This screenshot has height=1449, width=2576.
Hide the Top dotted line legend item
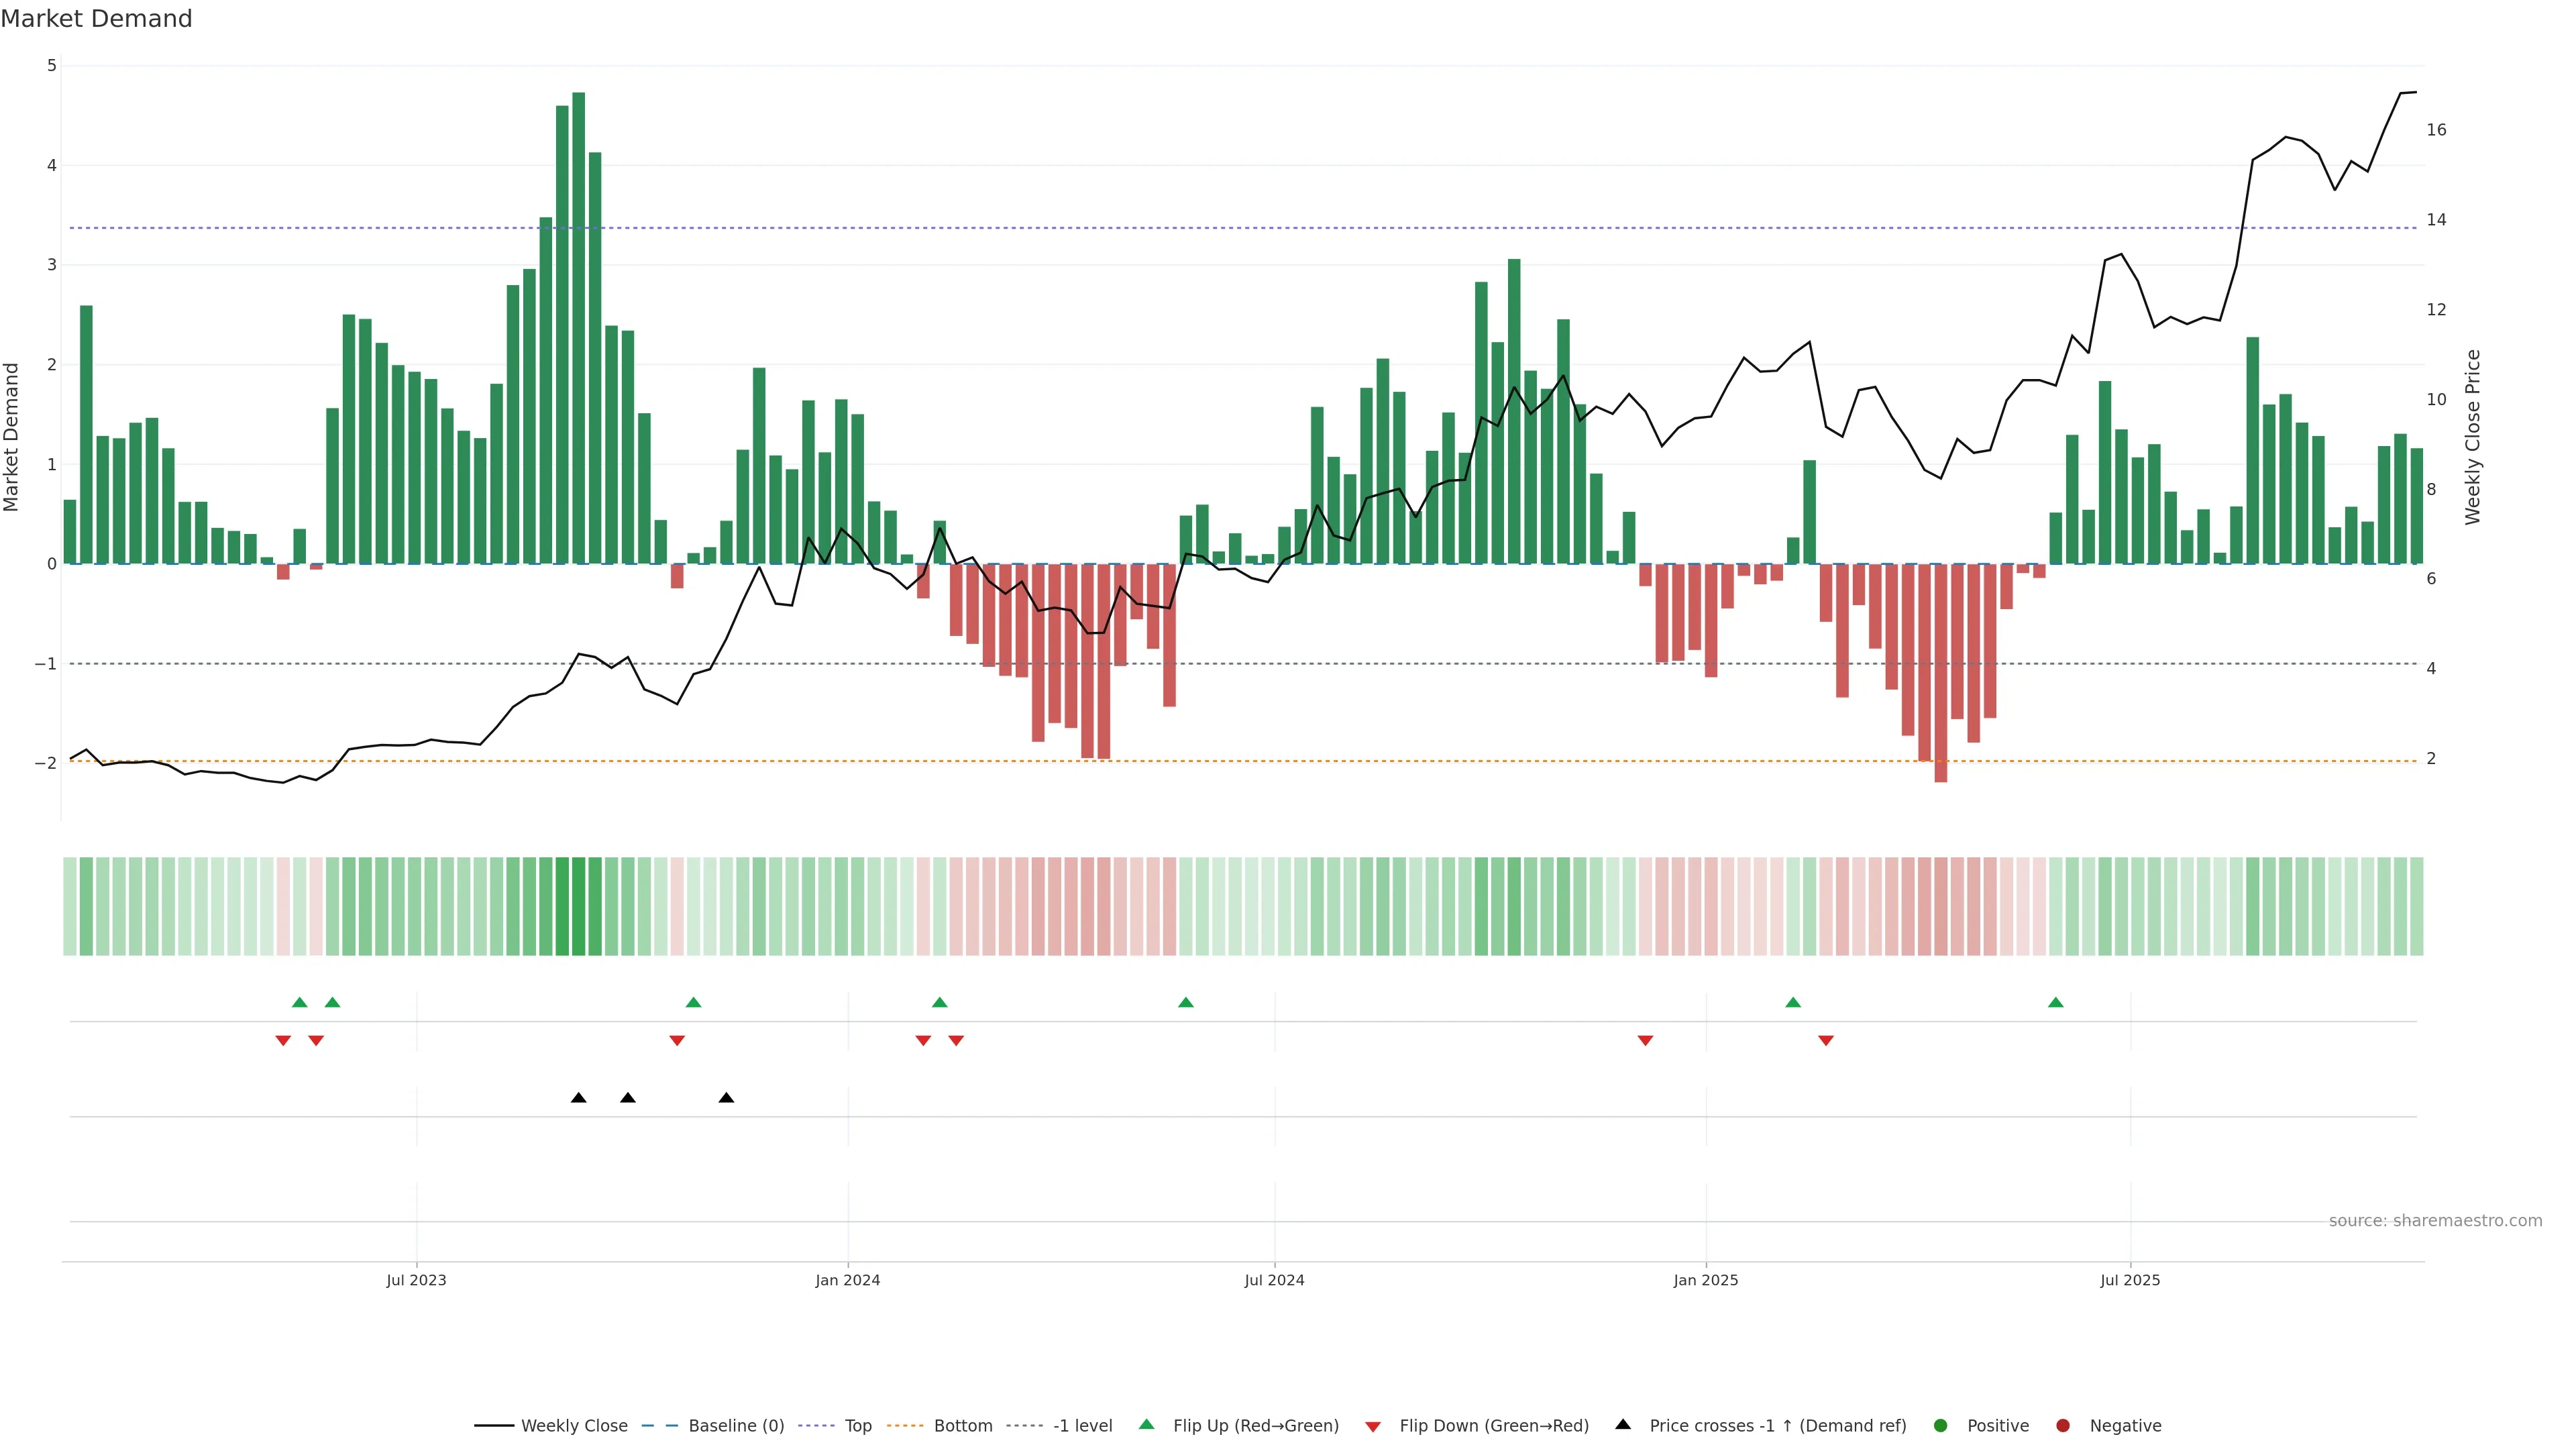[x=857, y=1426]
